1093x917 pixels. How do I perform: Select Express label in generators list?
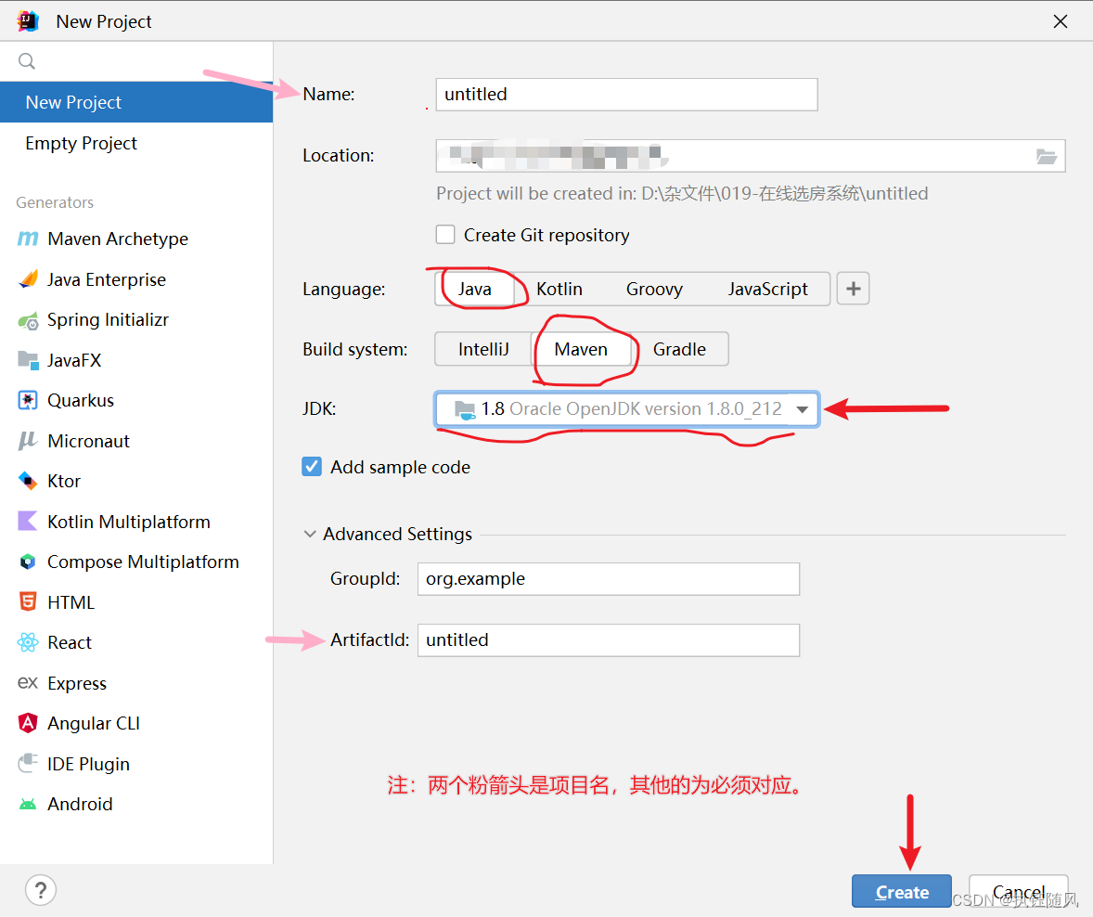(77, 683)
